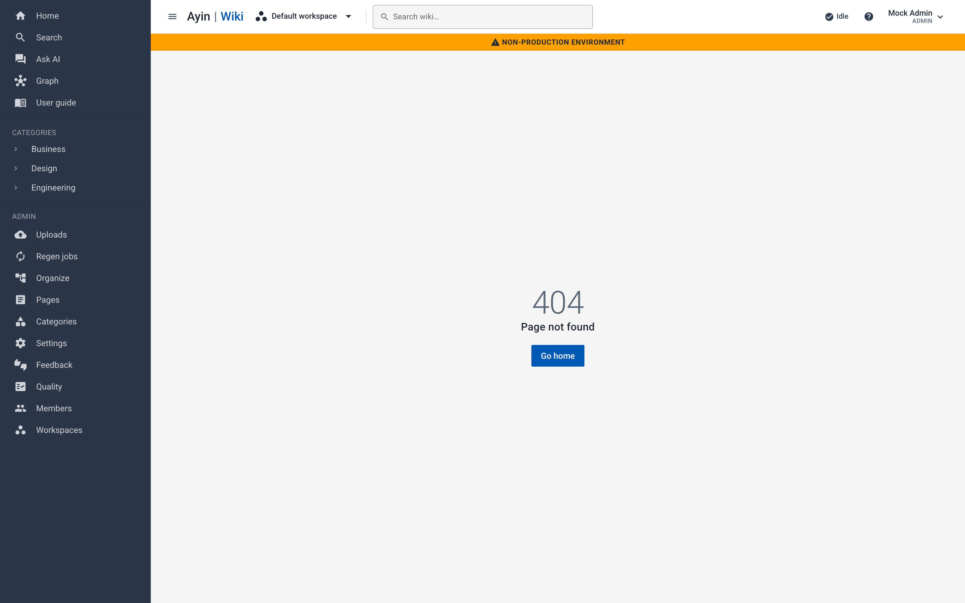The height and width of the screenshot is (603, 965).
Task: Click the Pages document icon
Action: (20, 300)
